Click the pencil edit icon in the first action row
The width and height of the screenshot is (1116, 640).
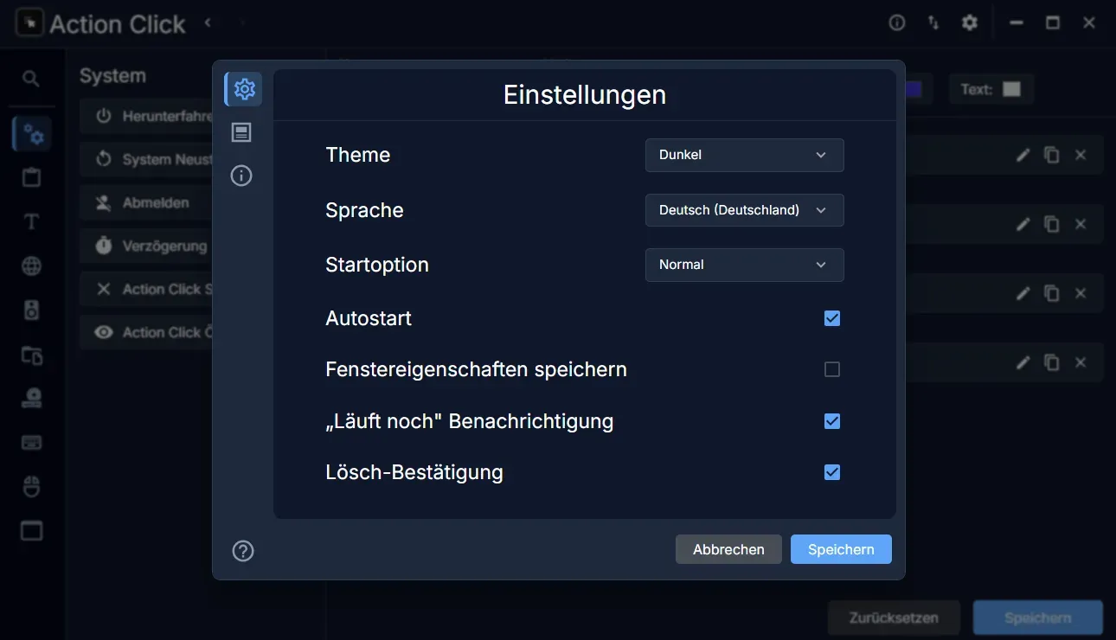pos(1023,155)
